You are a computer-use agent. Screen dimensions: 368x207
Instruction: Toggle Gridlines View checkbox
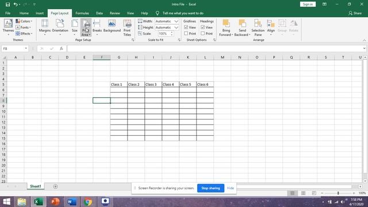(x=186, y=28)
